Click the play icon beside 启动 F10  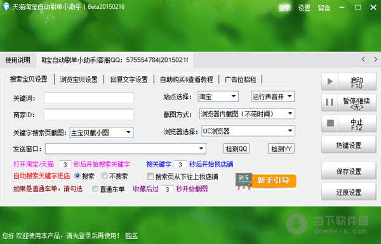tap(330, 82)
